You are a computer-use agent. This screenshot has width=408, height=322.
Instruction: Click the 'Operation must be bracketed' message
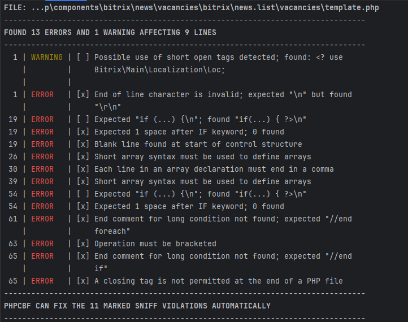[x=155, y=243]
